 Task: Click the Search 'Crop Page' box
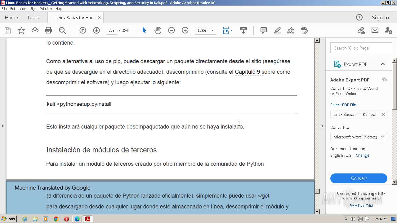pyautogui.click(x=361, y=48)
